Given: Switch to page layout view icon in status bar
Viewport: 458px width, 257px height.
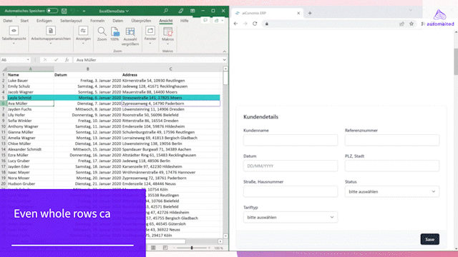Looking at the screenshot, I should click(153, 248).
